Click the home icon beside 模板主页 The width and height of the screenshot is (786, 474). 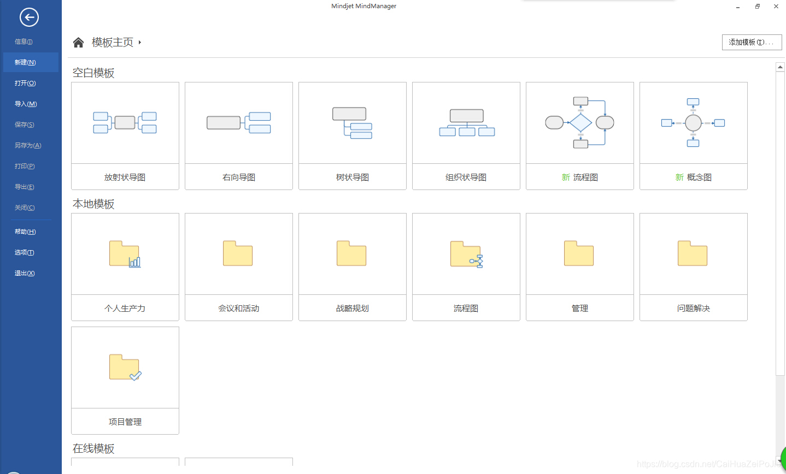coord(78,43)
